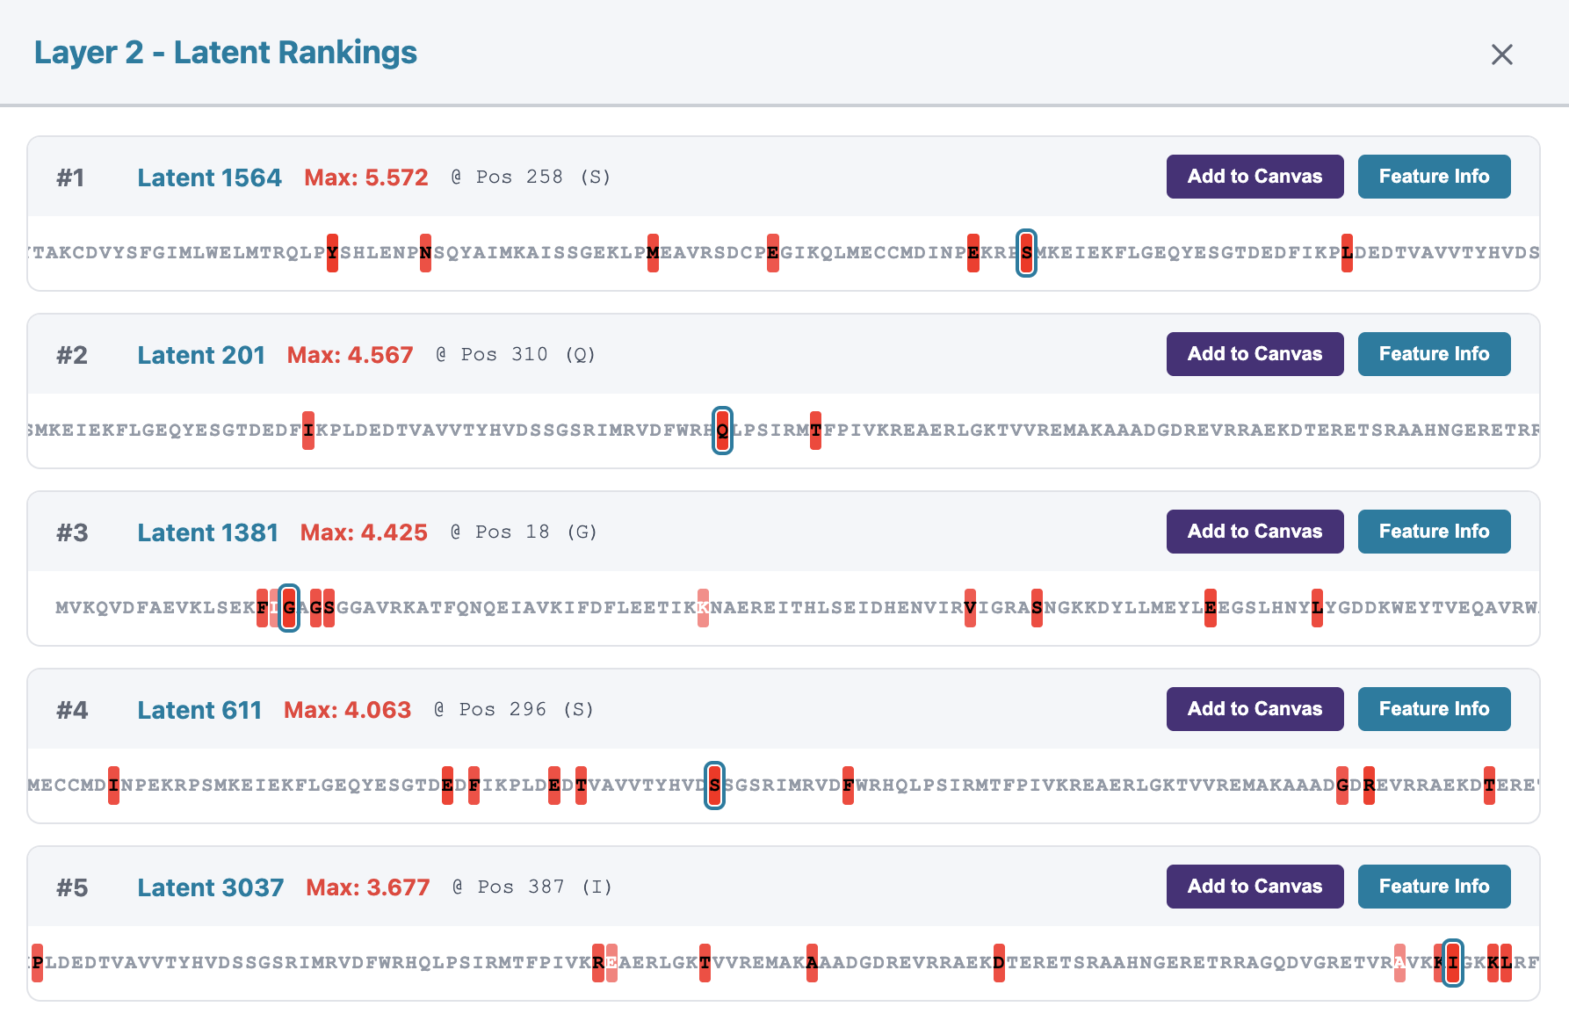Open the Latent 201 feature link
The width and height of the screenshot is (1569, 1021).
[x=201, y=354]
